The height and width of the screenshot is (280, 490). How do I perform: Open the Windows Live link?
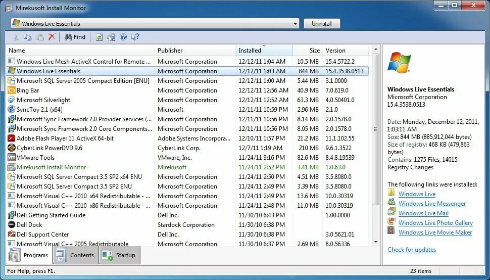click(417, 194)
